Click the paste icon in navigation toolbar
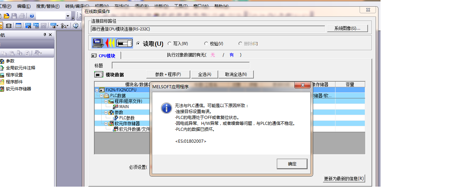 [x=13, y=53]
